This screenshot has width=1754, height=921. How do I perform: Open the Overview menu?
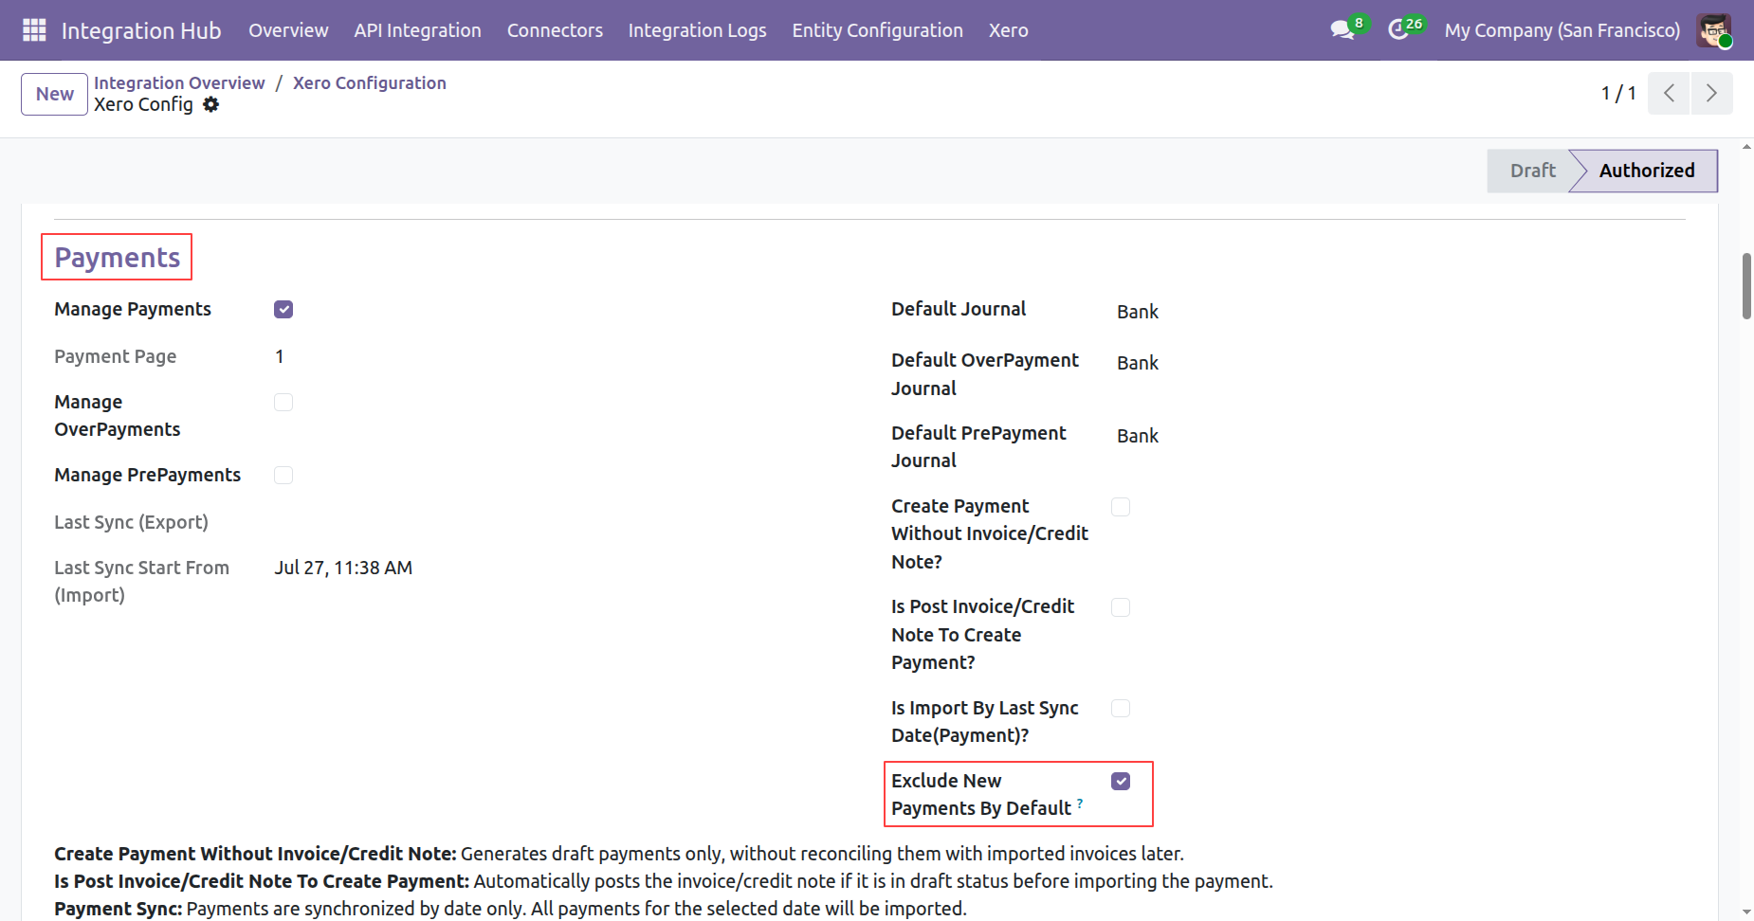click(x=288, y=30)
